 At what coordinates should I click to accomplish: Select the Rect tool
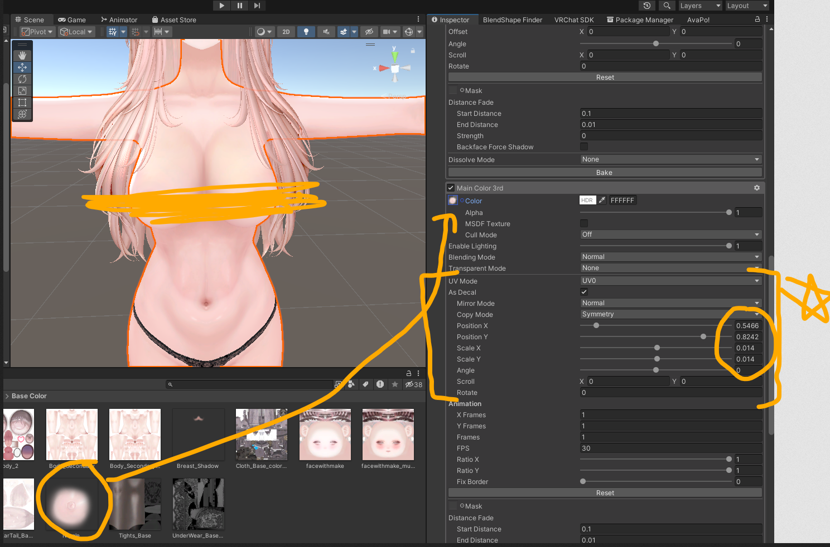[22, 102]
